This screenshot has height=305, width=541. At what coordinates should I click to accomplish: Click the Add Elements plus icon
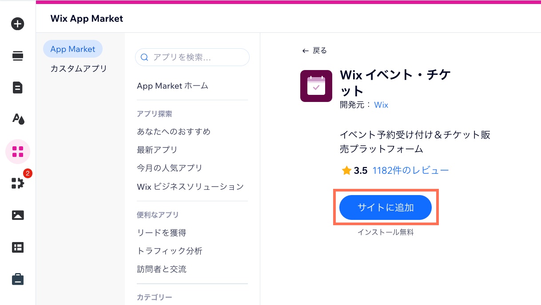(17, 23)
